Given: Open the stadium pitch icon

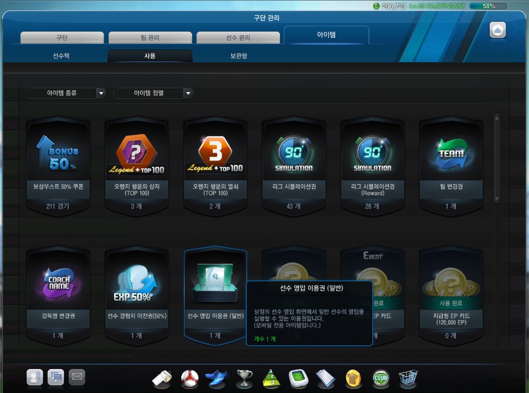Looking at the screenshot, I should [x=299, y=379].
